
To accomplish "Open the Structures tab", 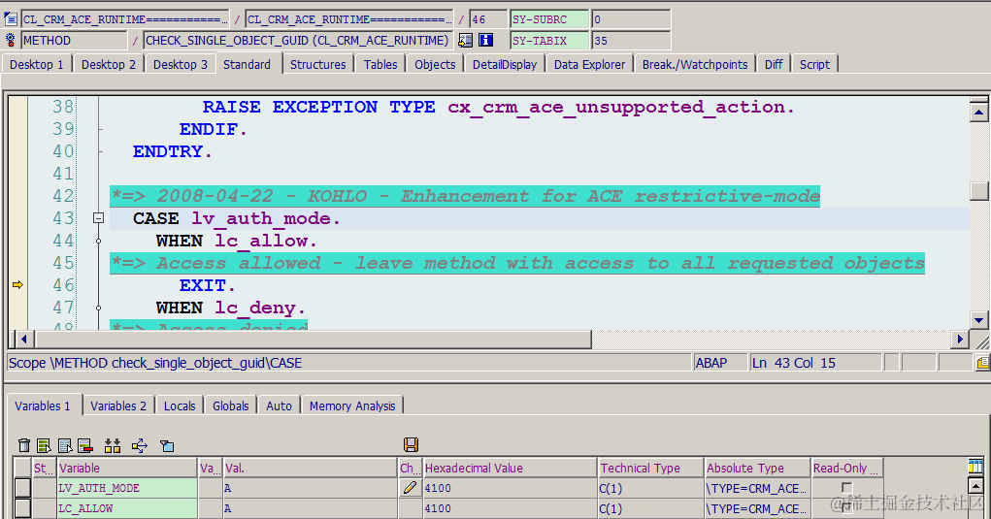I will pos(318,64).
